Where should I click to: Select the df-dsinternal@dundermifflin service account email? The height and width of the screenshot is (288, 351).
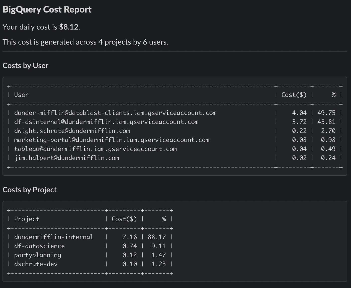[x=106, y=122]
